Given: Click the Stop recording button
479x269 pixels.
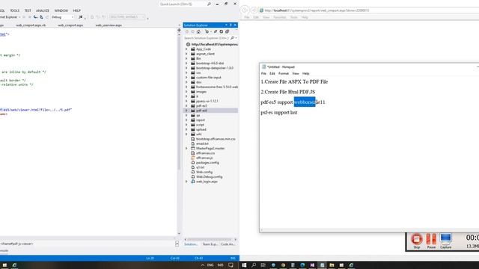Looking at the screenshot, I should click(x=417, y=241).
